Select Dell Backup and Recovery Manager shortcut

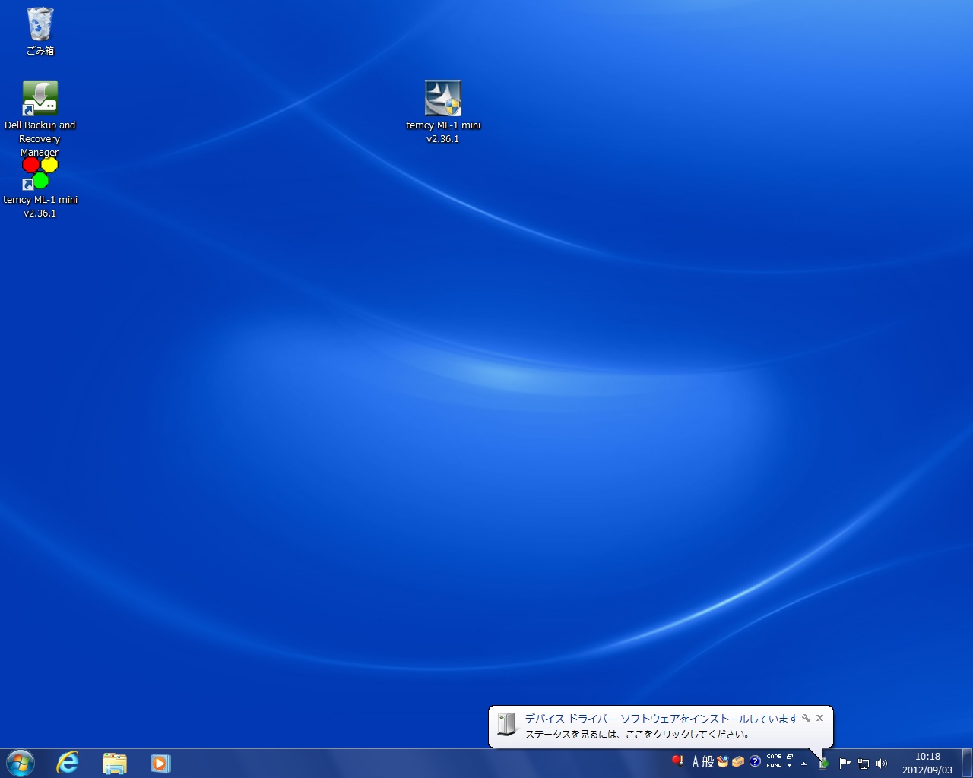pyautogui.click(x=40, y=119)
